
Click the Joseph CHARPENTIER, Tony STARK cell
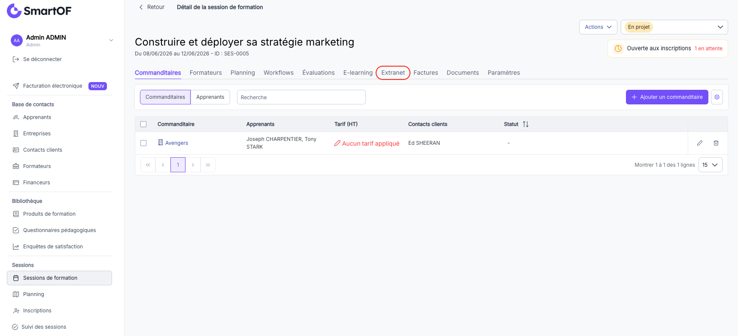282,143
